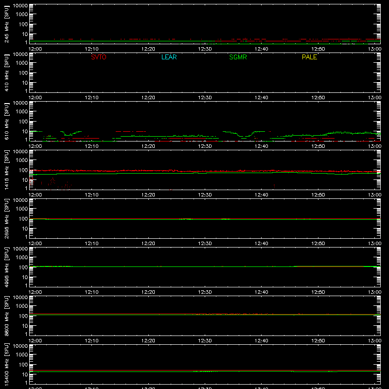Click 13:00 time label of the 8800 MHz plot
Screen dimensions: 389x389
coord(374,341)
